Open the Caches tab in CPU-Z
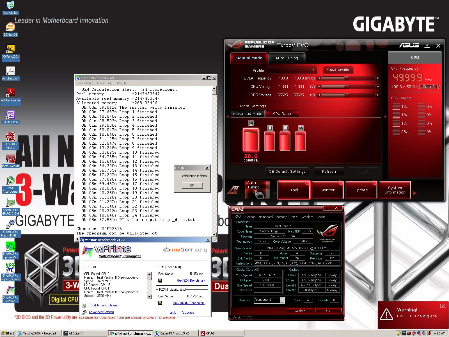 tap(250, 217)
